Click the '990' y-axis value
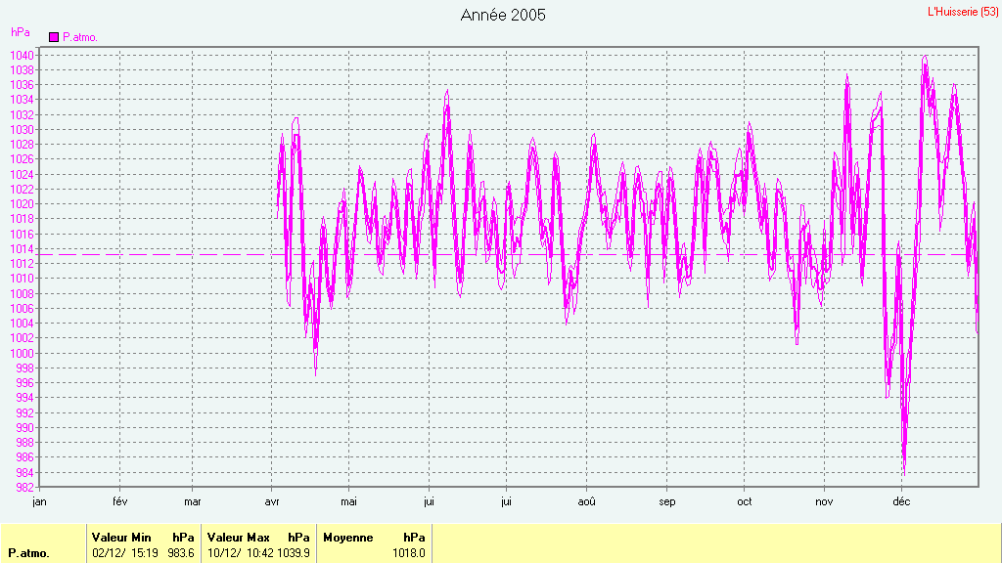 (x=24, y=428)
